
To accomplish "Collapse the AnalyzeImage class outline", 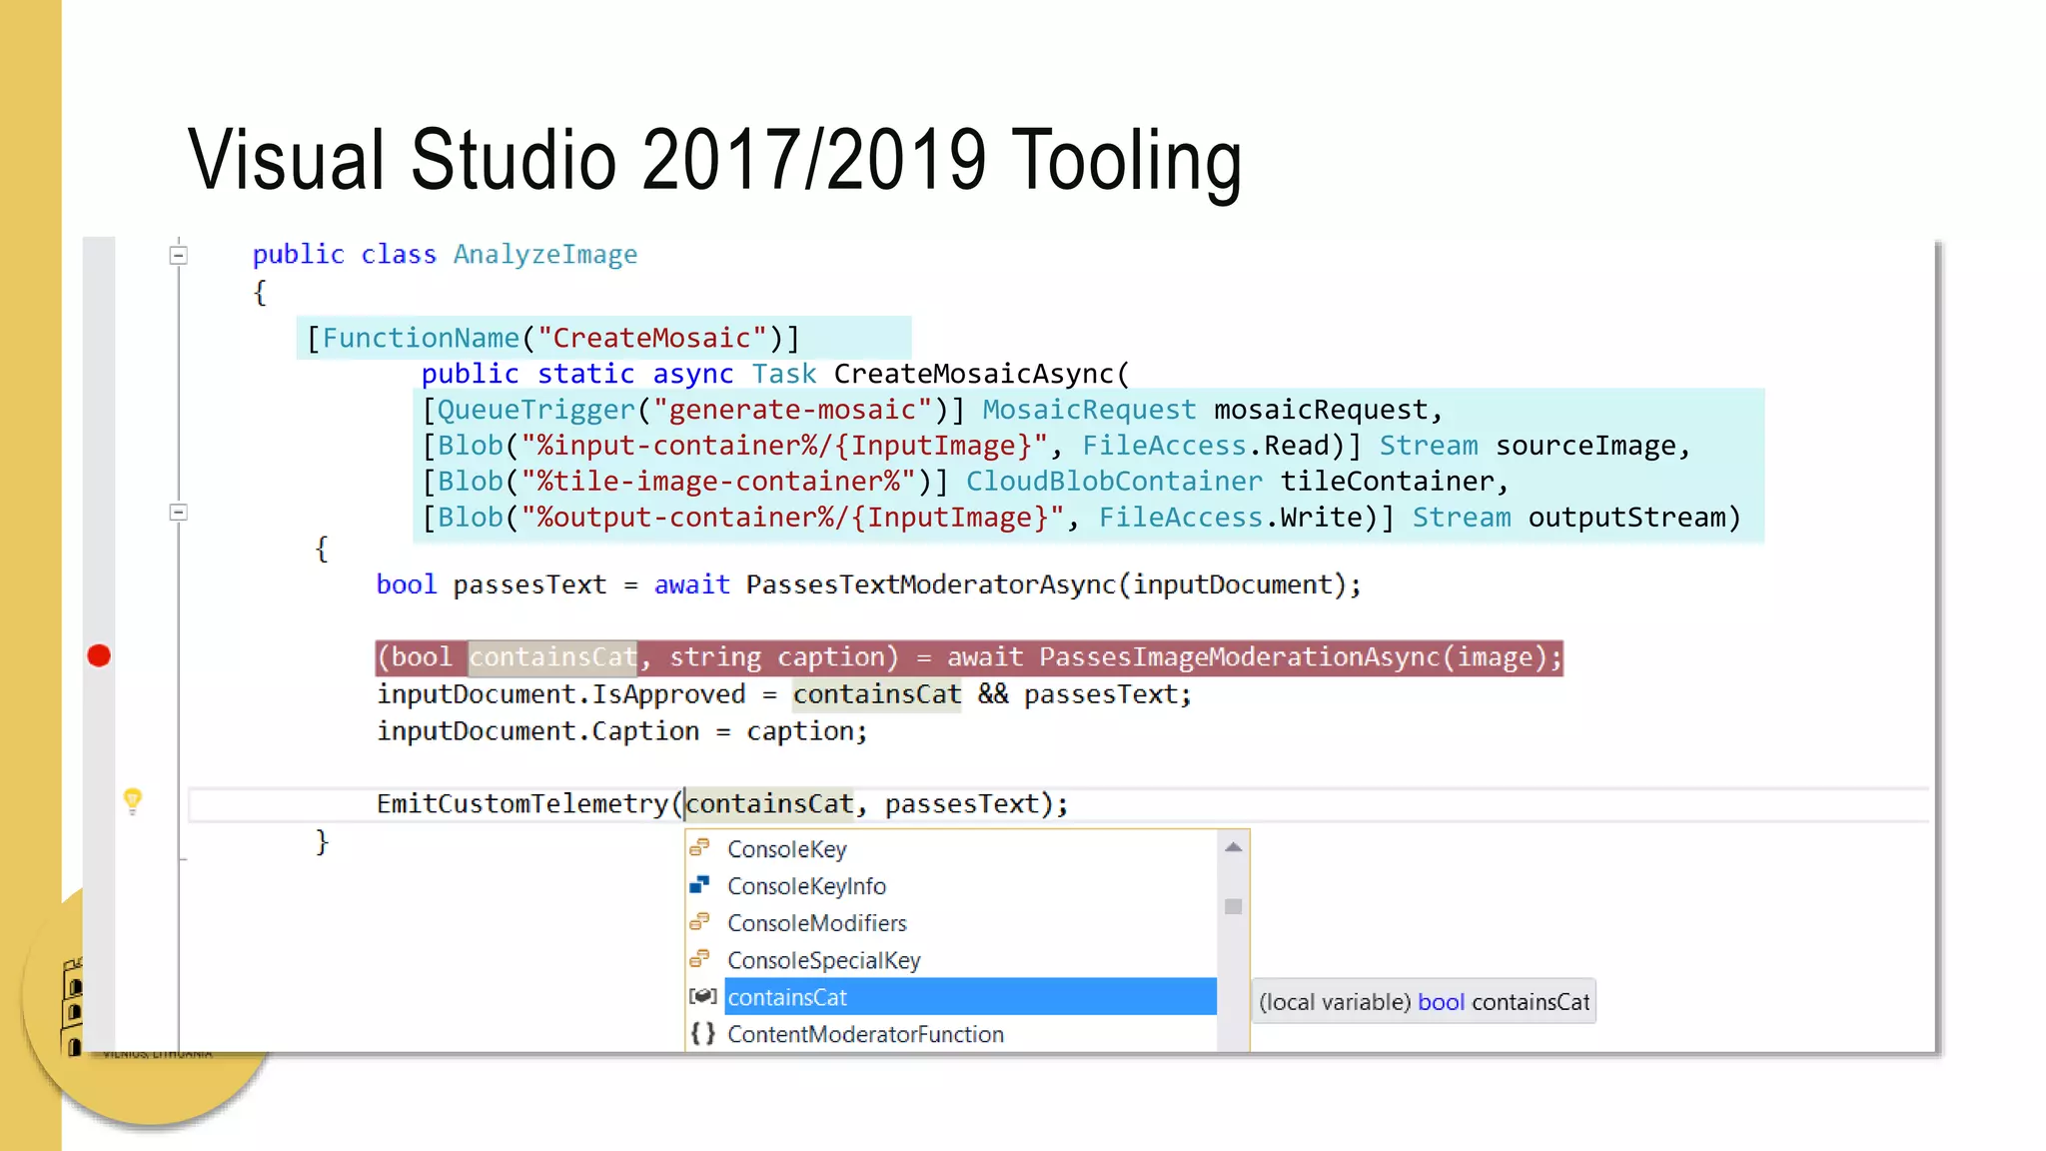I will tap(179, 255).
